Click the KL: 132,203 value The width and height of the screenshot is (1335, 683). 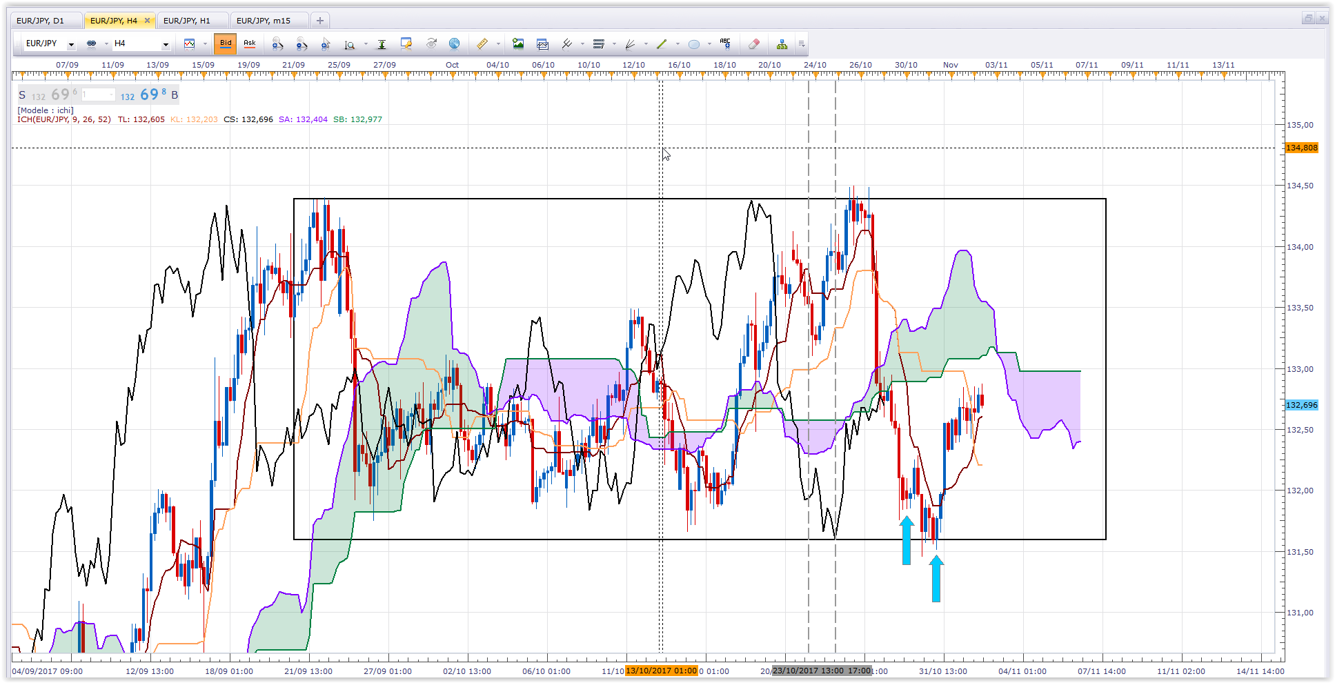pos(194,119)
